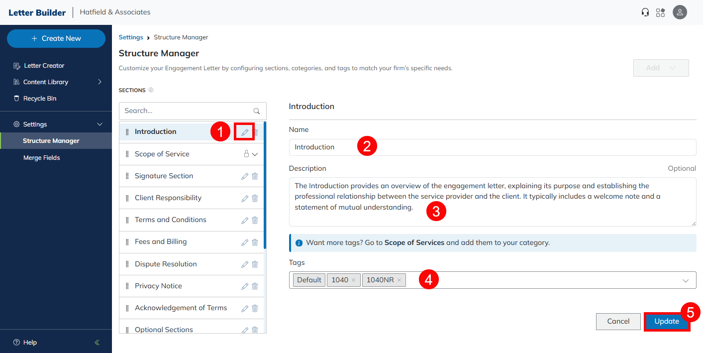
Task: Open Merge Fields in sidebar
Action: pyautogui.click(x=42, y=158)
